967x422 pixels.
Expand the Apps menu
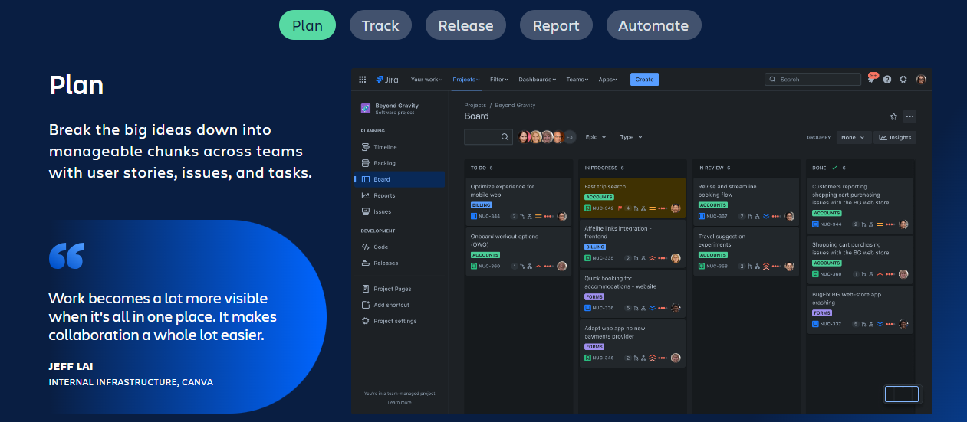(608, 80)
